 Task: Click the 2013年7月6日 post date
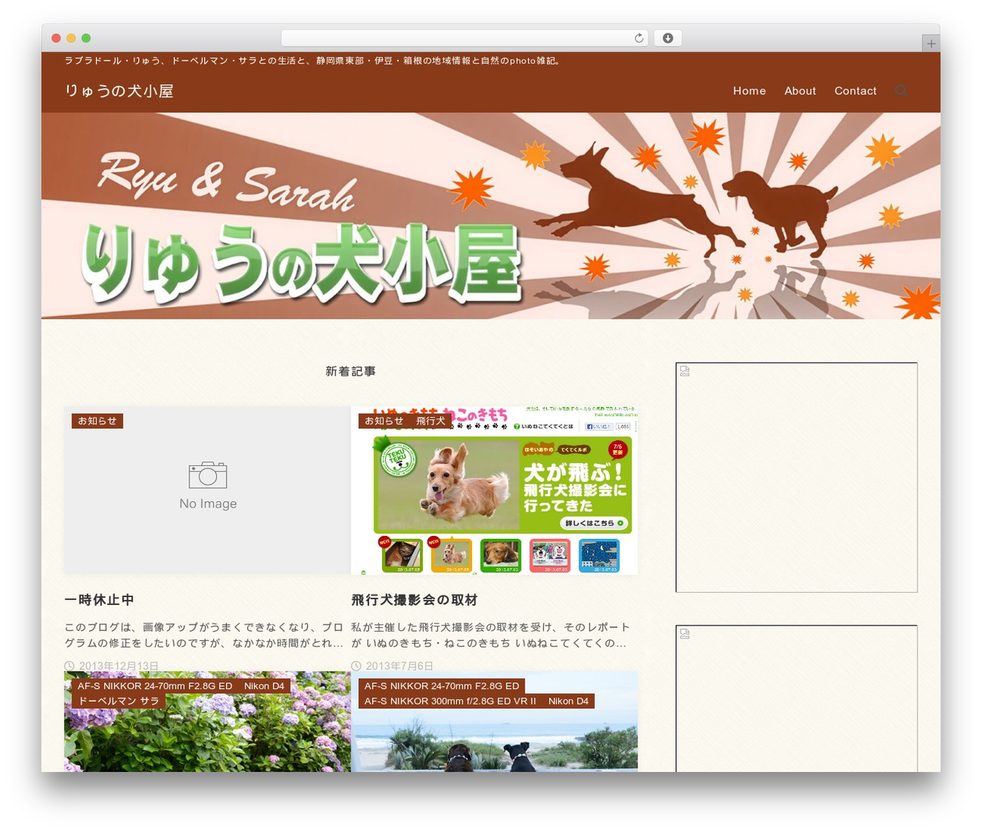400,665
